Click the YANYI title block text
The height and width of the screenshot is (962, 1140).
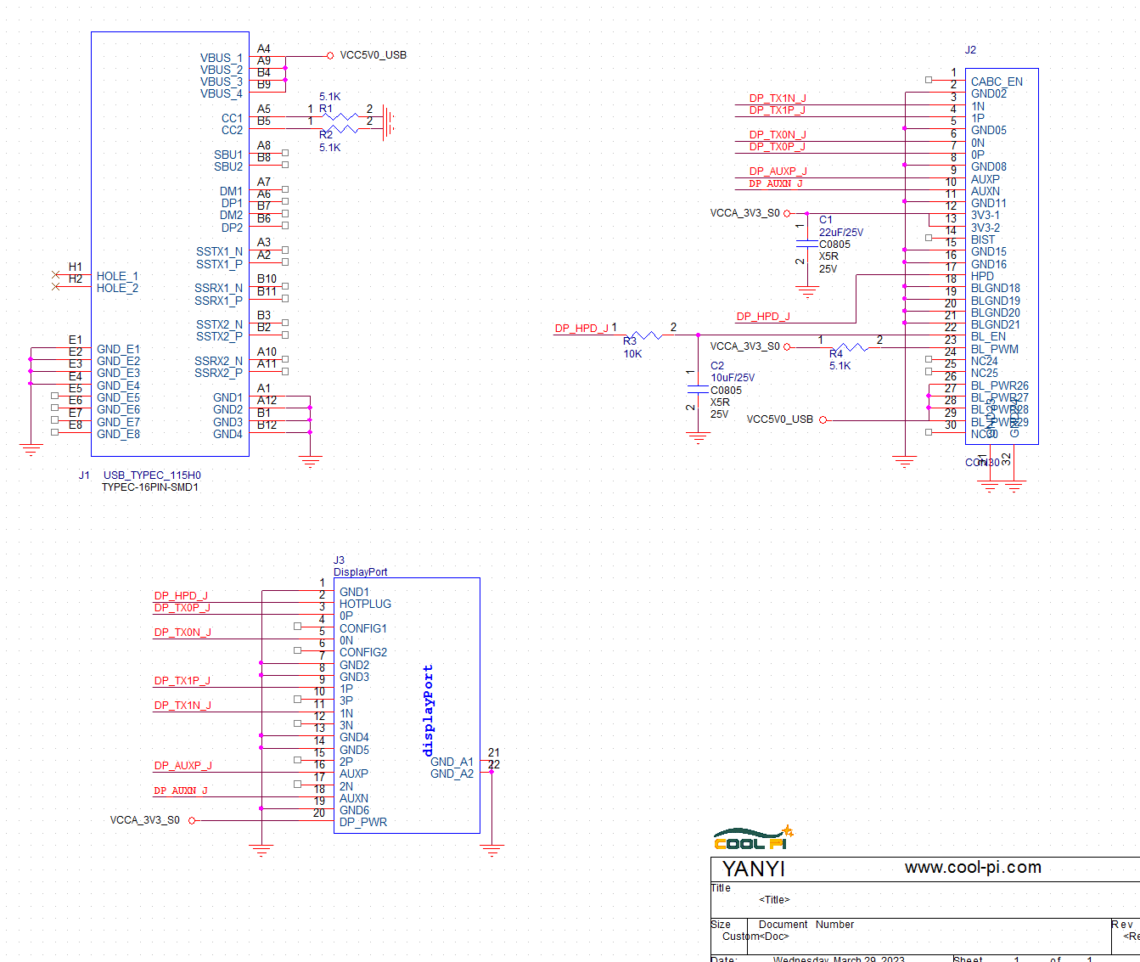coord(753,869)
